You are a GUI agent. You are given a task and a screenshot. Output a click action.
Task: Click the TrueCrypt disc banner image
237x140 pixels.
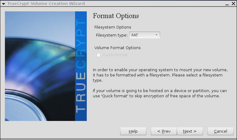46,66
